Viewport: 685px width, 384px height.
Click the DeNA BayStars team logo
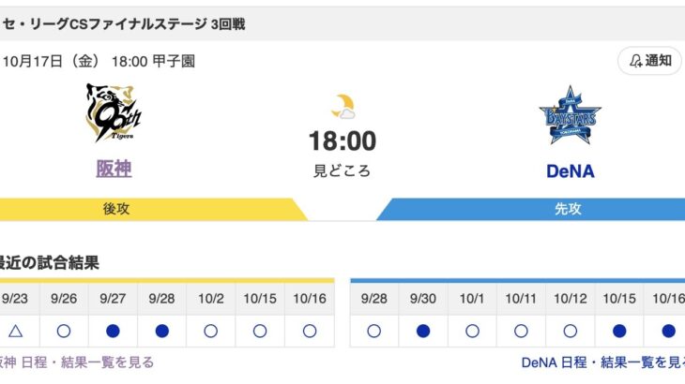[x=570, y=118]
